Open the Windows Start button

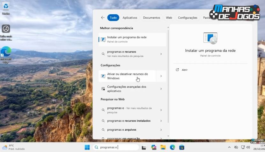coord(87,147)
